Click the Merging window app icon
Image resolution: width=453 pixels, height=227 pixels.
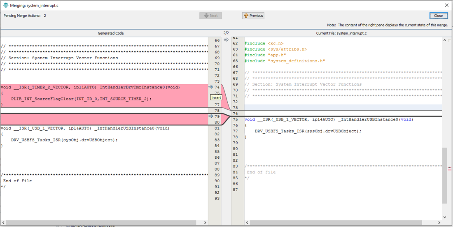(x=5, y=5)
